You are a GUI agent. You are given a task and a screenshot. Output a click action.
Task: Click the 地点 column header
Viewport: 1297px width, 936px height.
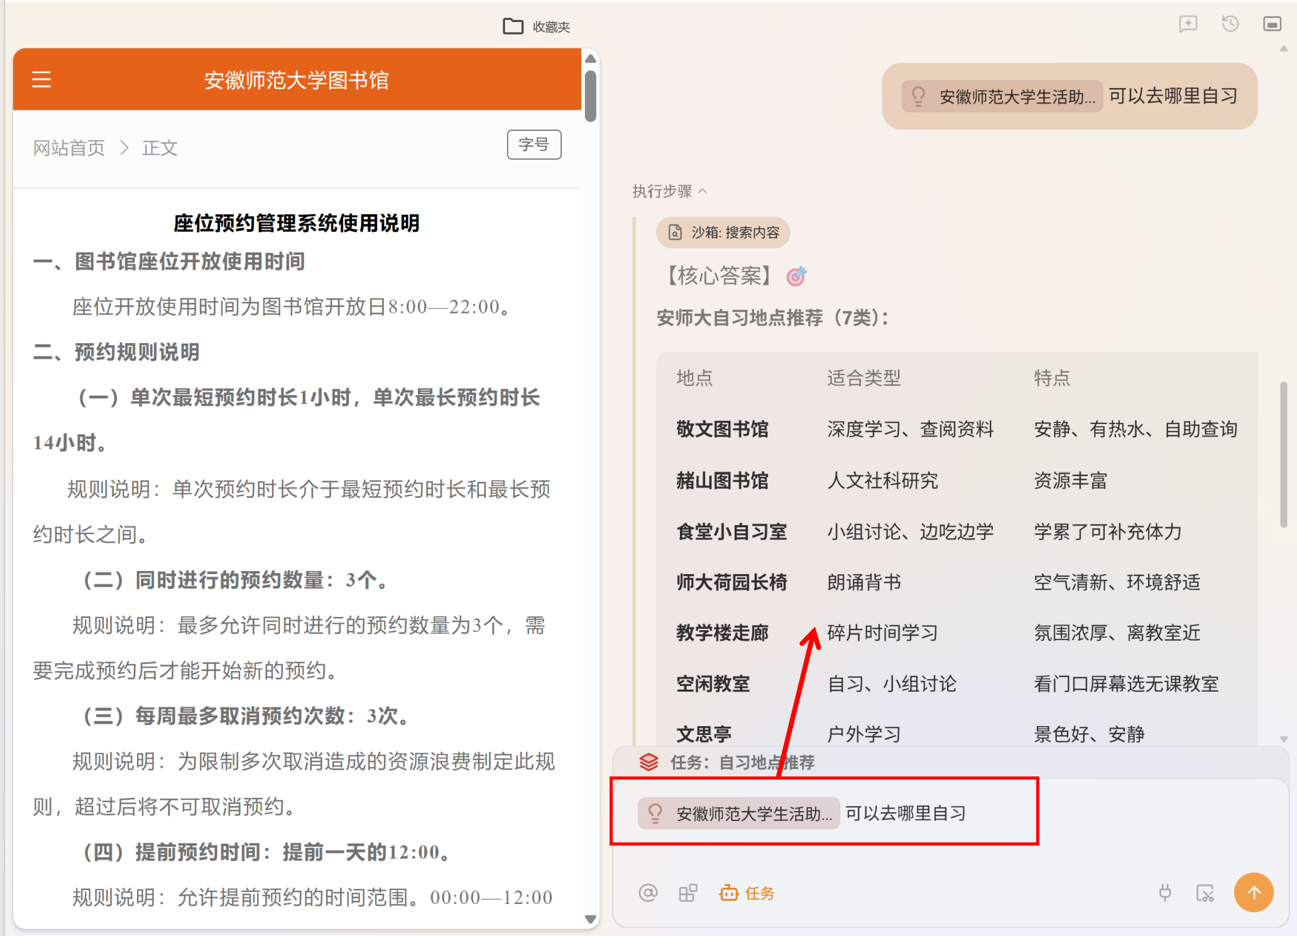694,378
